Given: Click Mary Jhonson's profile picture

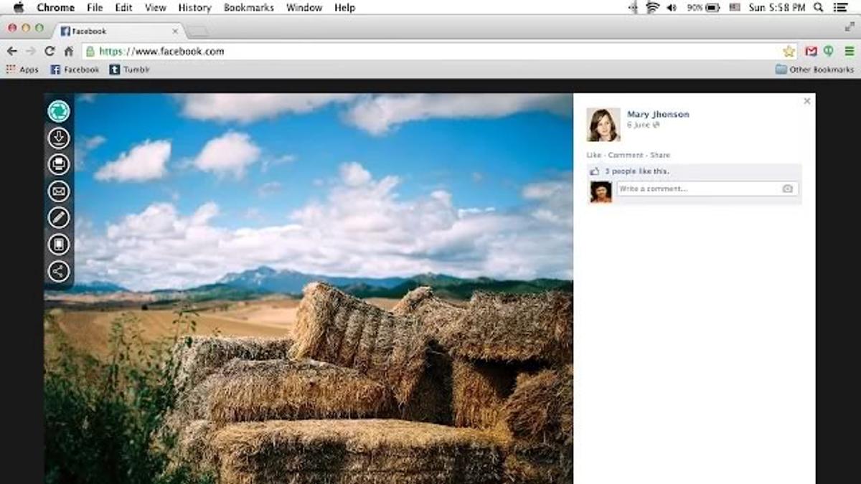Looking at the screenshot, I should (603, 125).
